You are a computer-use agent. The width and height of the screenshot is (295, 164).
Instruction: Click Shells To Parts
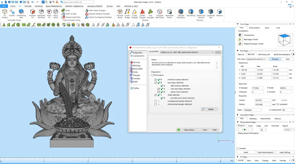coord(69,14)
